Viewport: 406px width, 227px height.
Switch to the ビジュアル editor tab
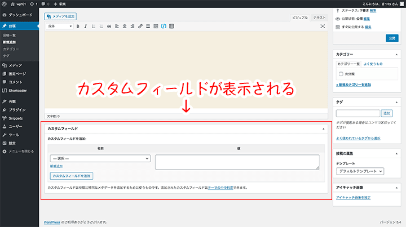tap(300, 17)
